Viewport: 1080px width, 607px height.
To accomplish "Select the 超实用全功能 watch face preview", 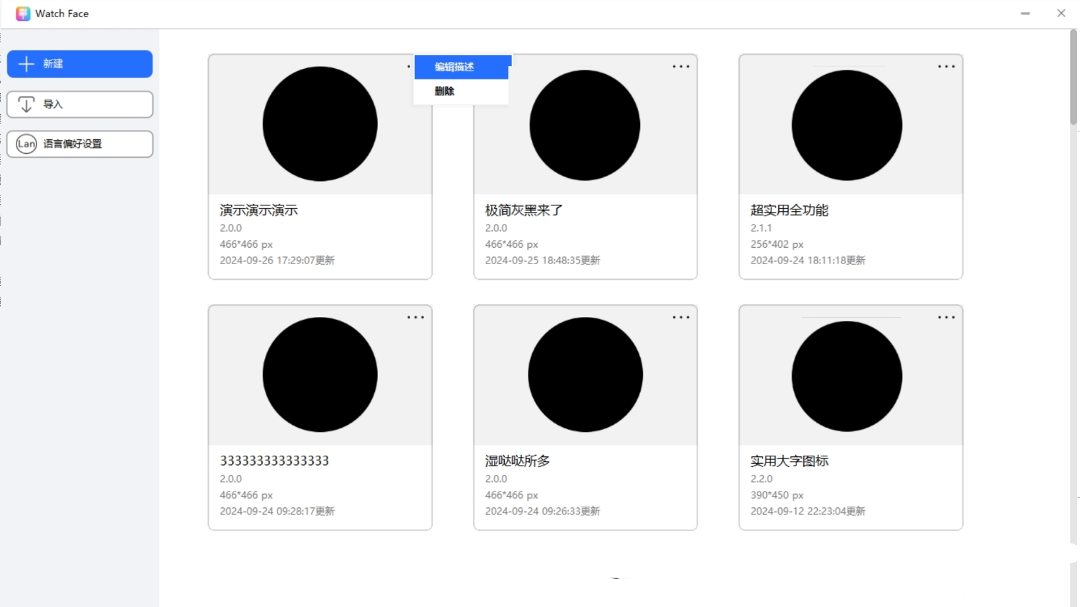I will pos(847,125).
